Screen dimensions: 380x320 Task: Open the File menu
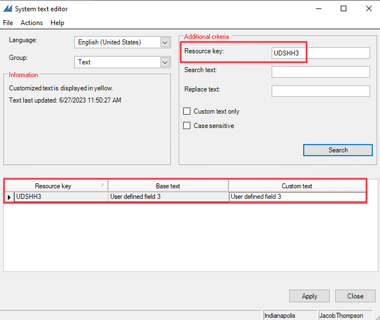[x=7, y=23]
